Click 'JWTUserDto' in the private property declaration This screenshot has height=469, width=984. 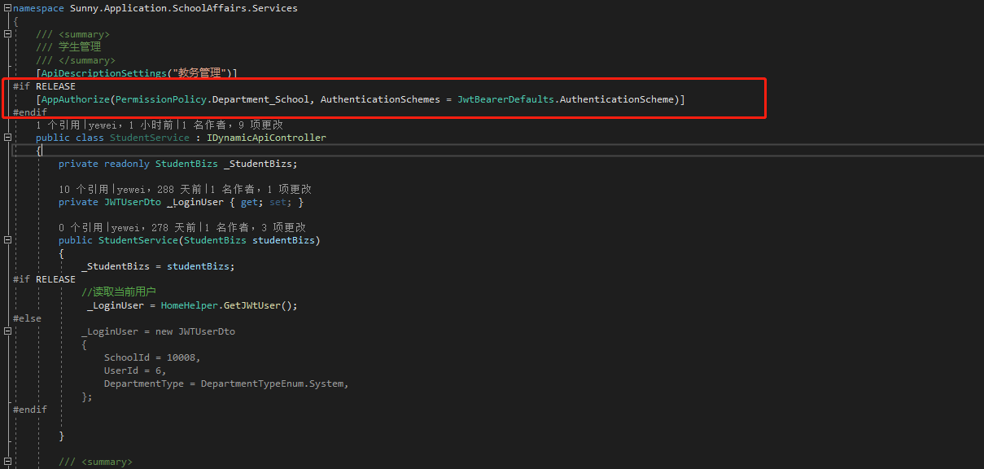(133, 202)
